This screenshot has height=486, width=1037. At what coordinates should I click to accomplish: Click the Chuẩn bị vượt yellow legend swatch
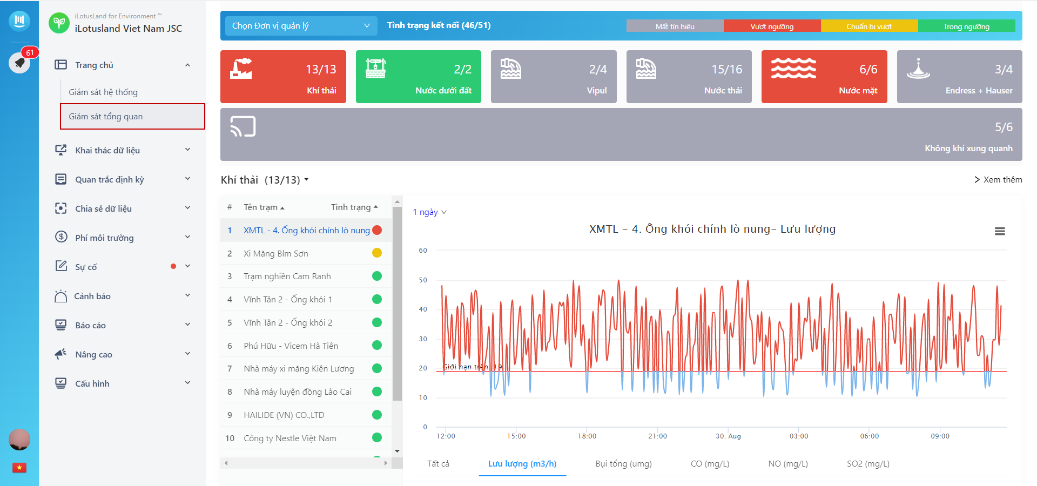click(870, 26)
